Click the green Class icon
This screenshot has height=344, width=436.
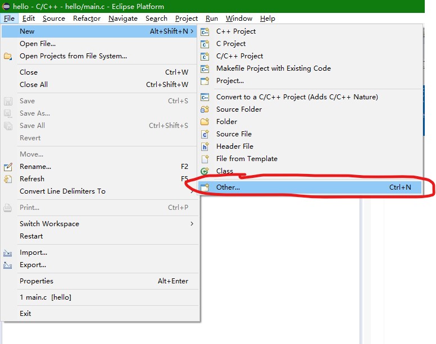[205, 171]
